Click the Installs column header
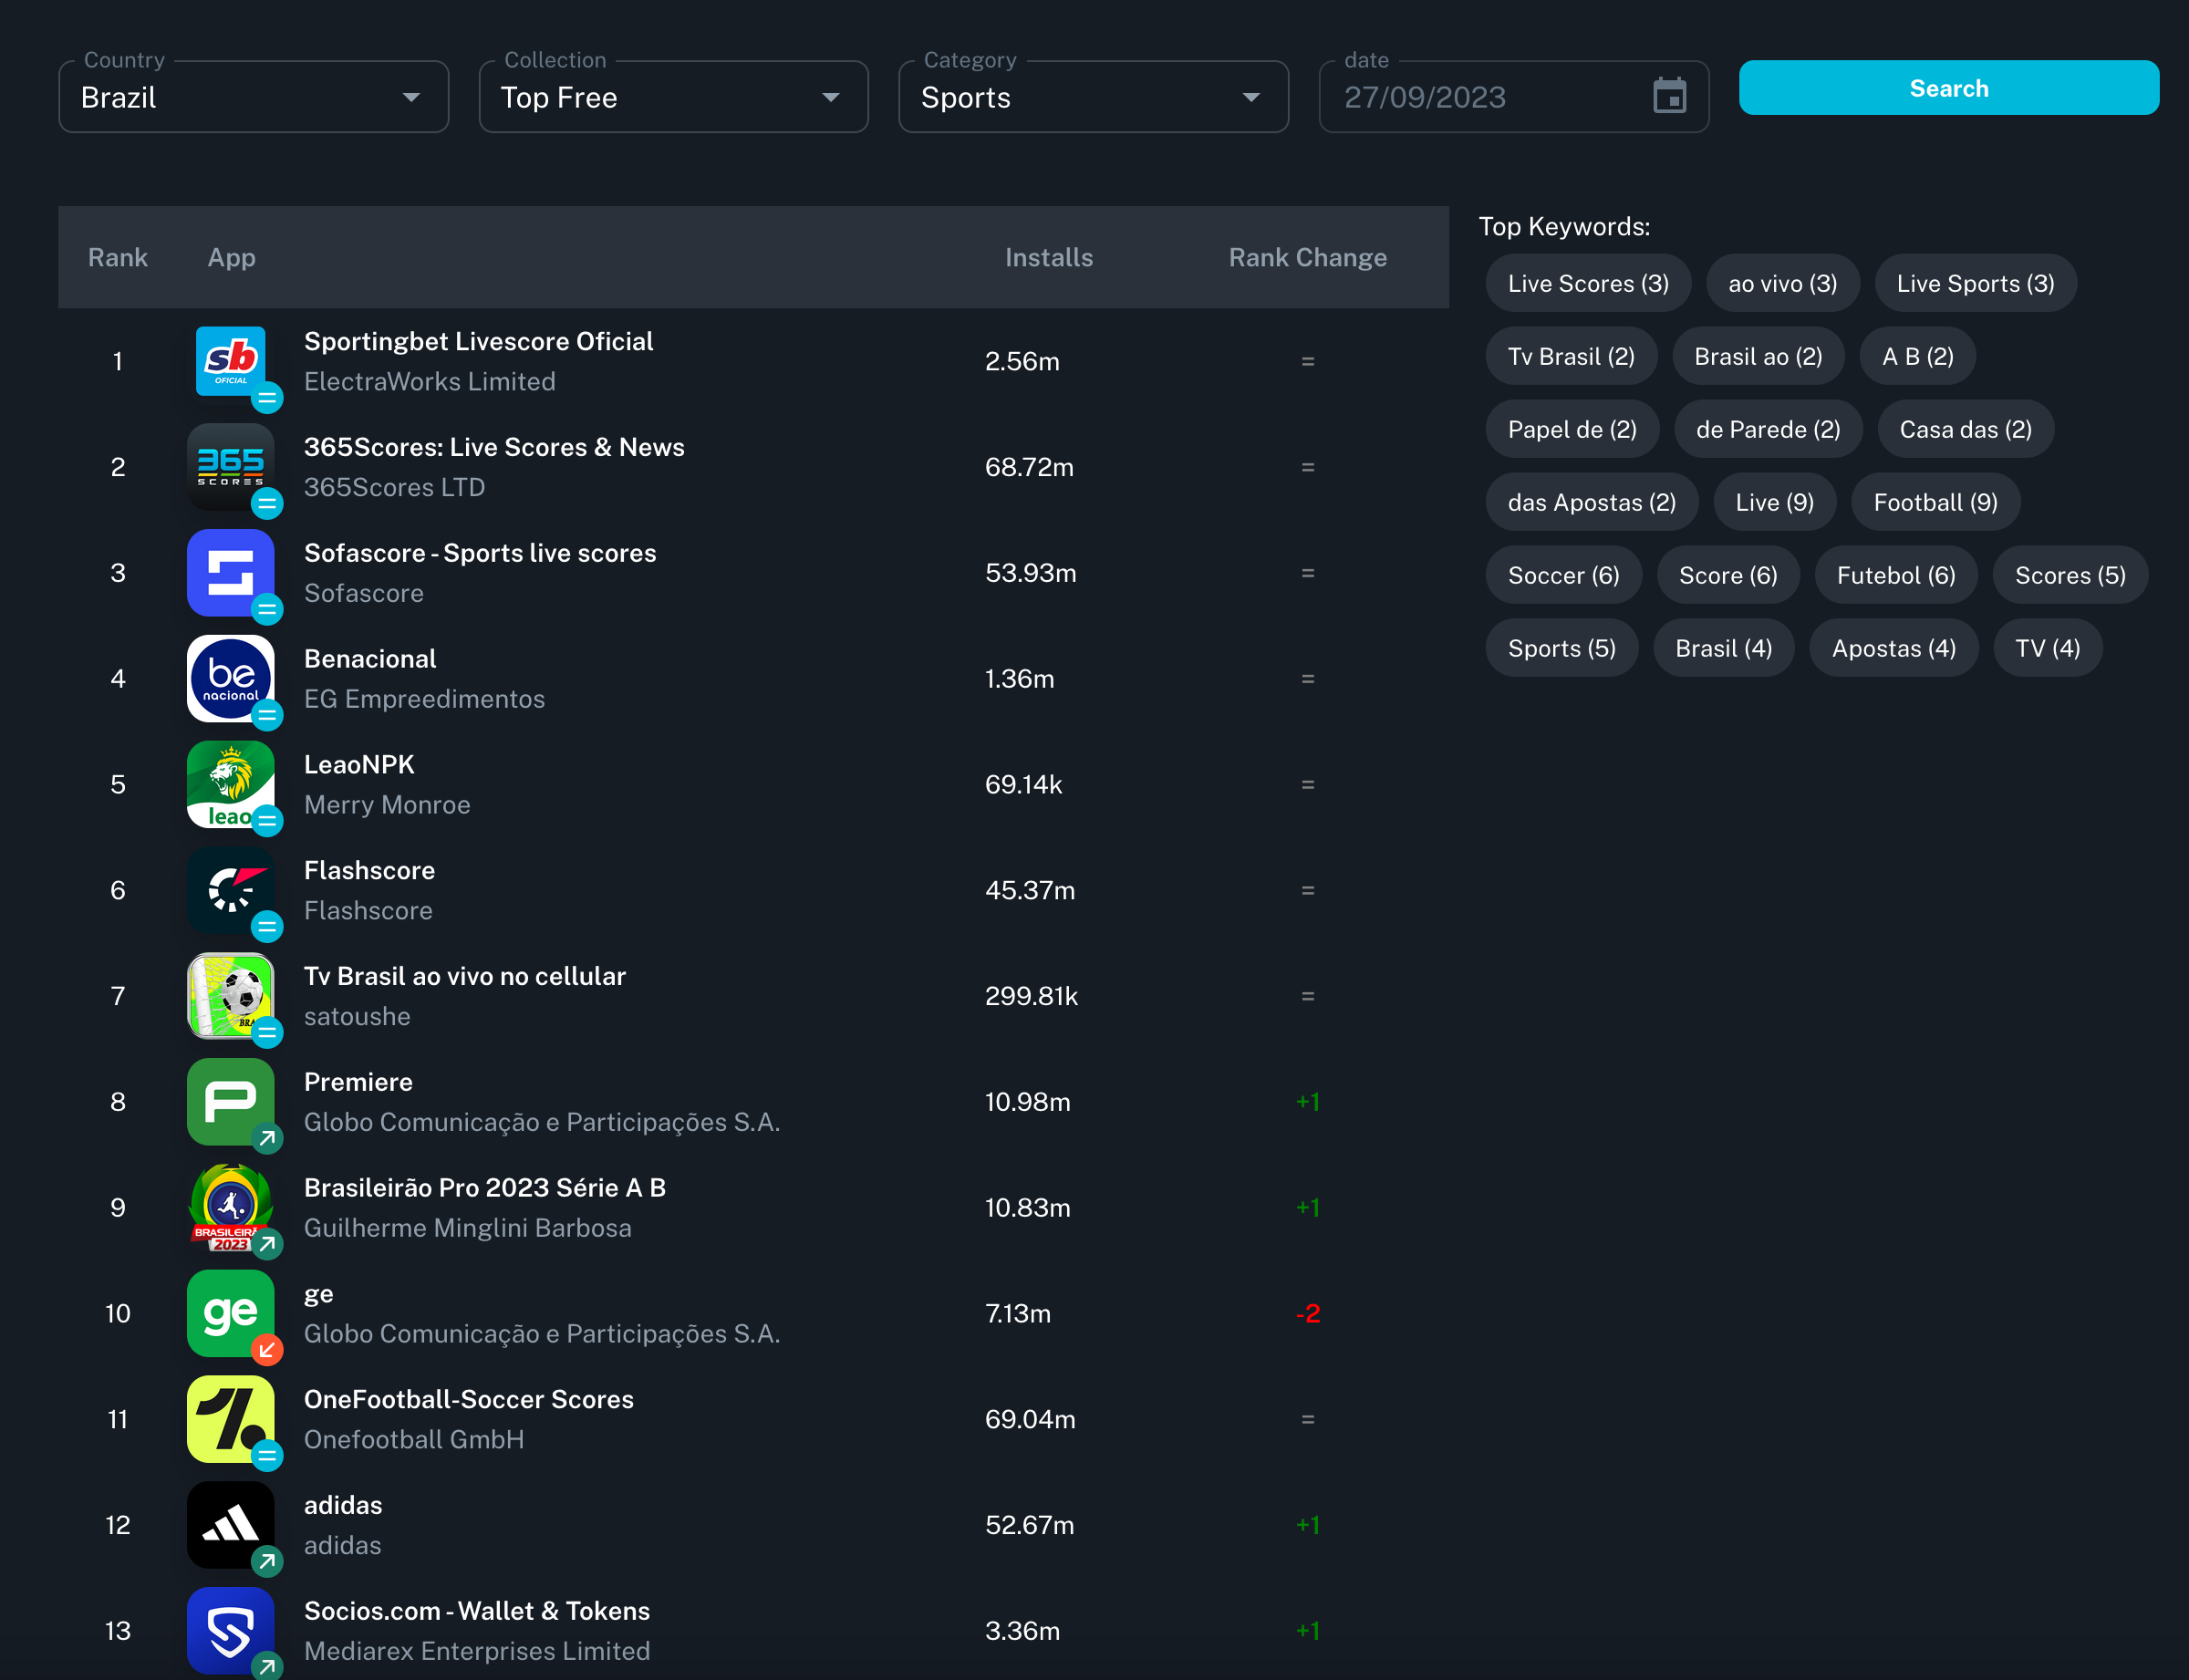Viewport: 2189px width, 1680px height. coord(1048,258)
